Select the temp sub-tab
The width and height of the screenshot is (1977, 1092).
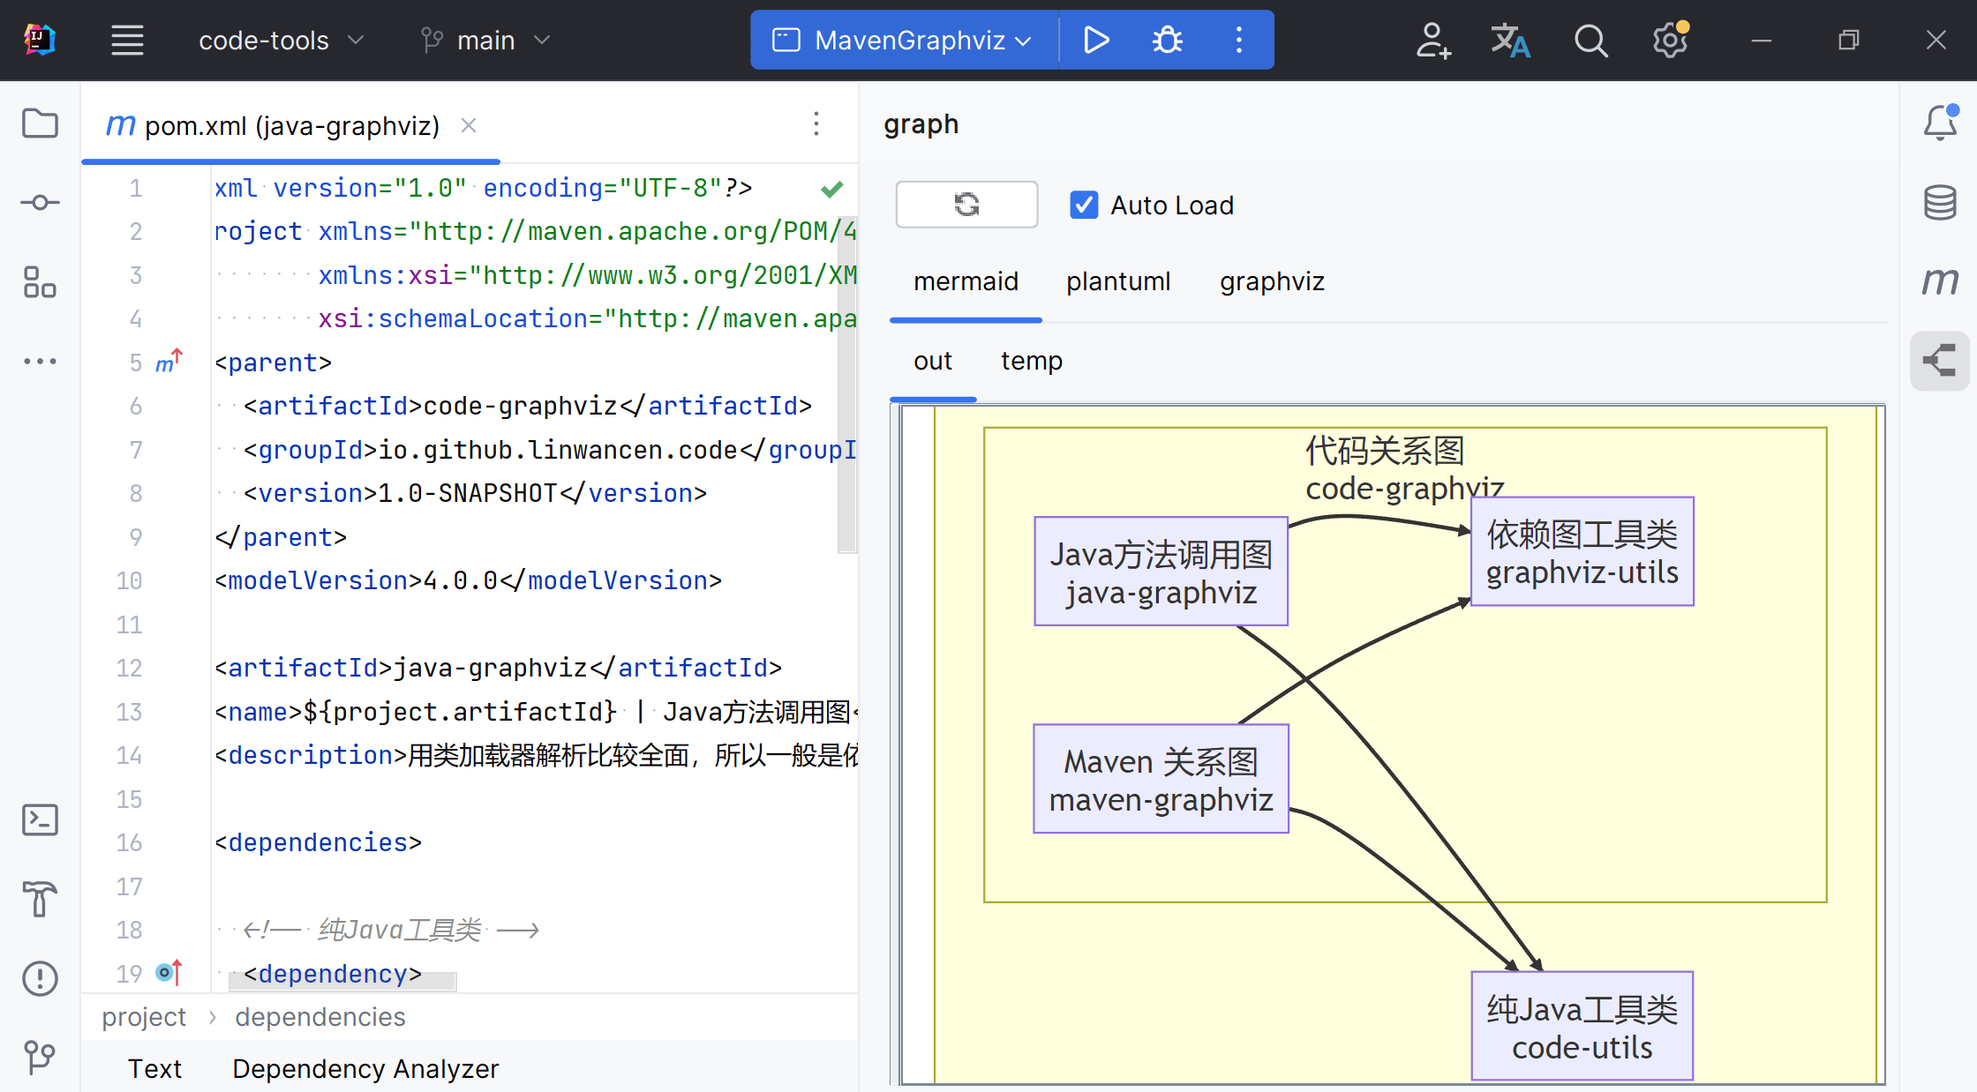pos(1031,361)
